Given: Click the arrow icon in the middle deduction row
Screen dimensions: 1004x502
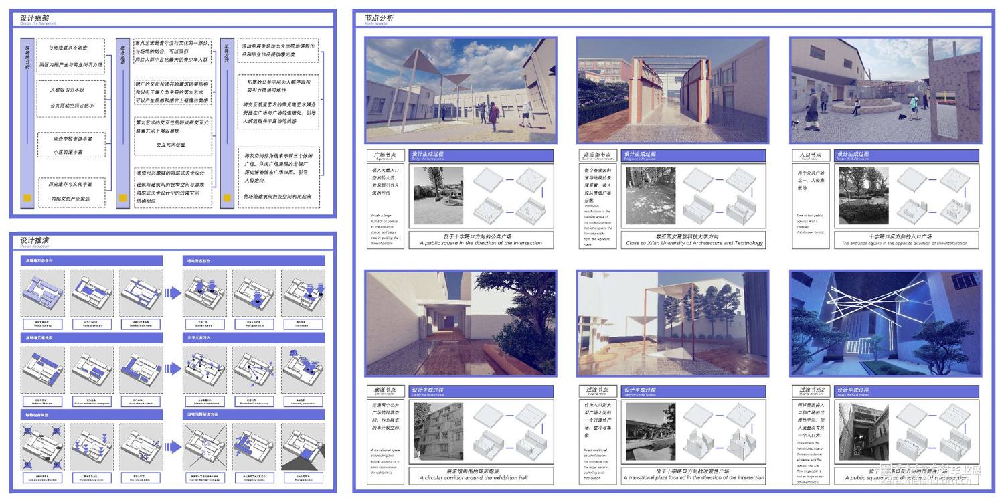Looking at the screenshot, I should (x=172, y=368).
